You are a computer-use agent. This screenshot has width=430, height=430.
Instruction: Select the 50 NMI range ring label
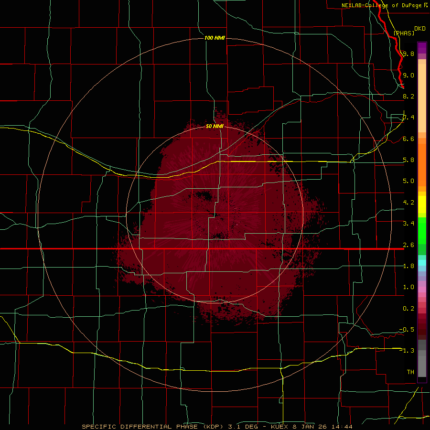215,126
